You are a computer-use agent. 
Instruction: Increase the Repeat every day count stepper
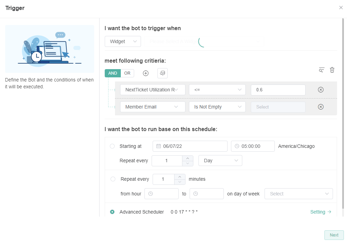click(188, 158)
